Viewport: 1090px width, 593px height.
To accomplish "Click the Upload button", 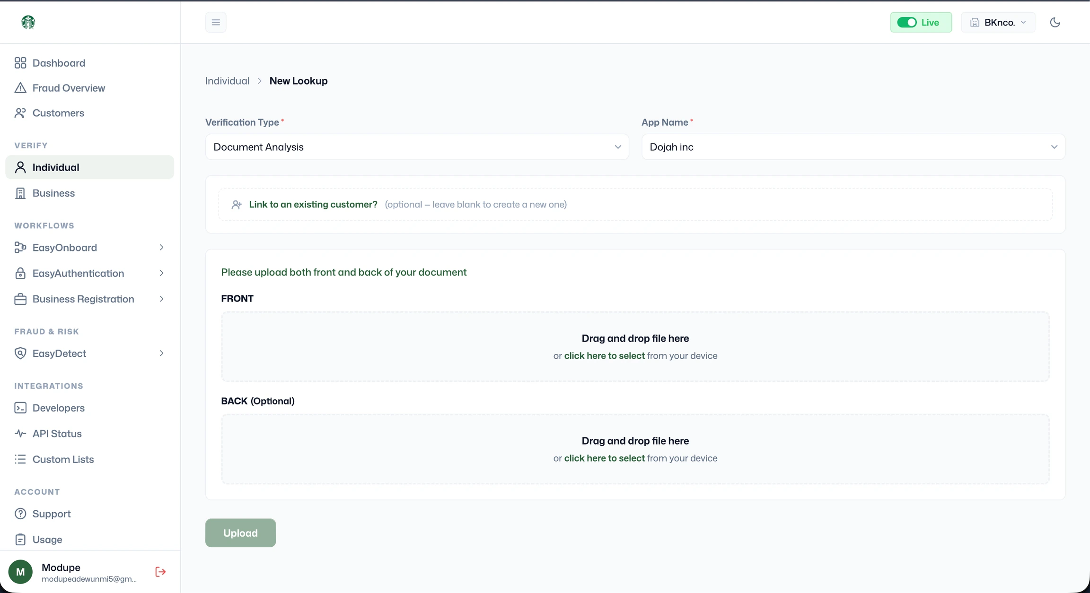I will coord(240,533).
